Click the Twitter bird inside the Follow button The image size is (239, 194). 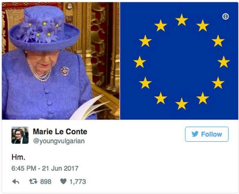pos(195,134)
